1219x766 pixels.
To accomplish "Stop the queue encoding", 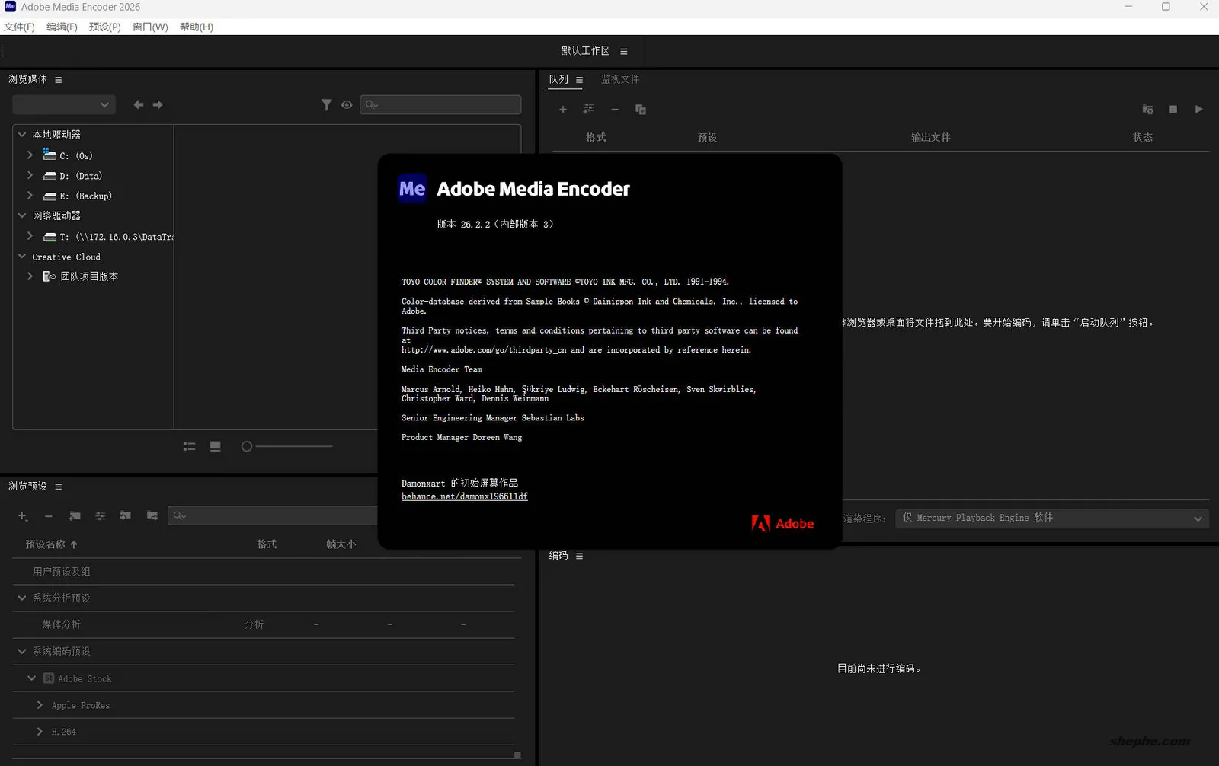I will 1173,110.
